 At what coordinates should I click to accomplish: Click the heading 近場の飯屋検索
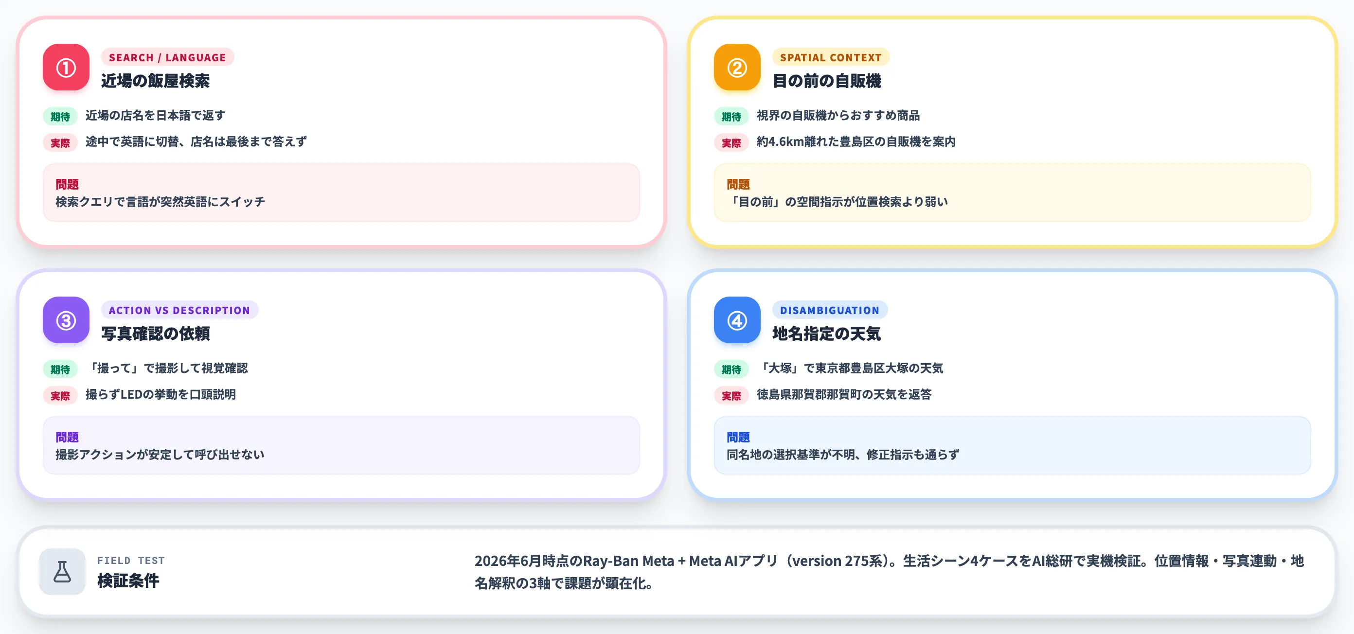pos(156,81)
